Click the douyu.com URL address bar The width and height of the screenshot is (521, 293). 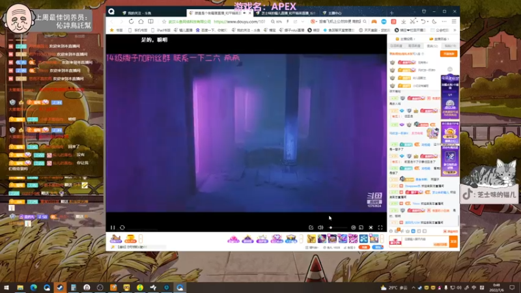point(239,21)
